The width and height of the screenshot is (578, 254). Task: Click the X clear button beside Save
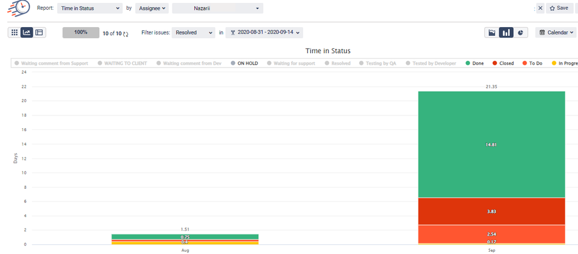(x=540, y=8)
